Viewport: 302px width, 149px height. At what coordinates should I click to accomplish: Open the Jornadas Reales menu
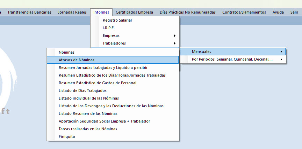72,12
